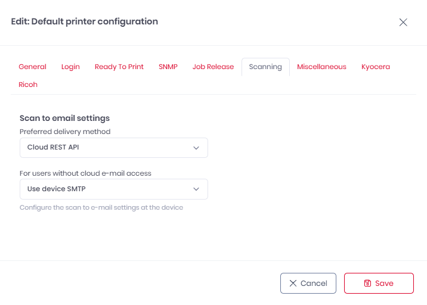Click the Use device SMTP chevron arrow
427x305 pixels.
tap(196, 189)
